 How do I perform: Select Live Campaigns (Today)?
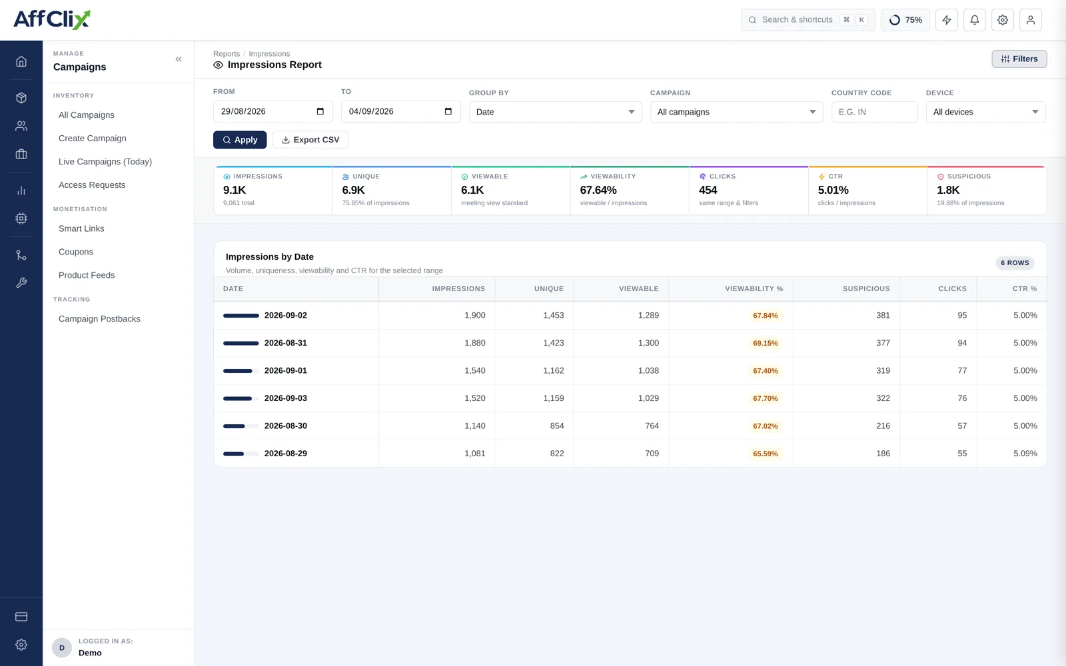click(x=105, y=162)
